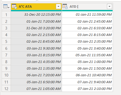The image size is (121, 95).
Task: Click cell 31-Dec-20 12:15:00 PM
Action: 36,15
